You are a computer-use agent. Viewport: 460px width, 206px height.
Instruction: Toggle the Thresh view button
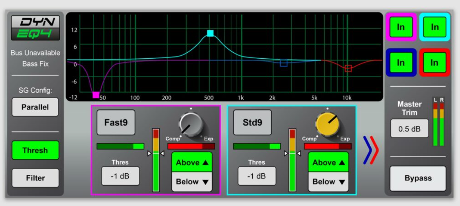click(35, 150)
